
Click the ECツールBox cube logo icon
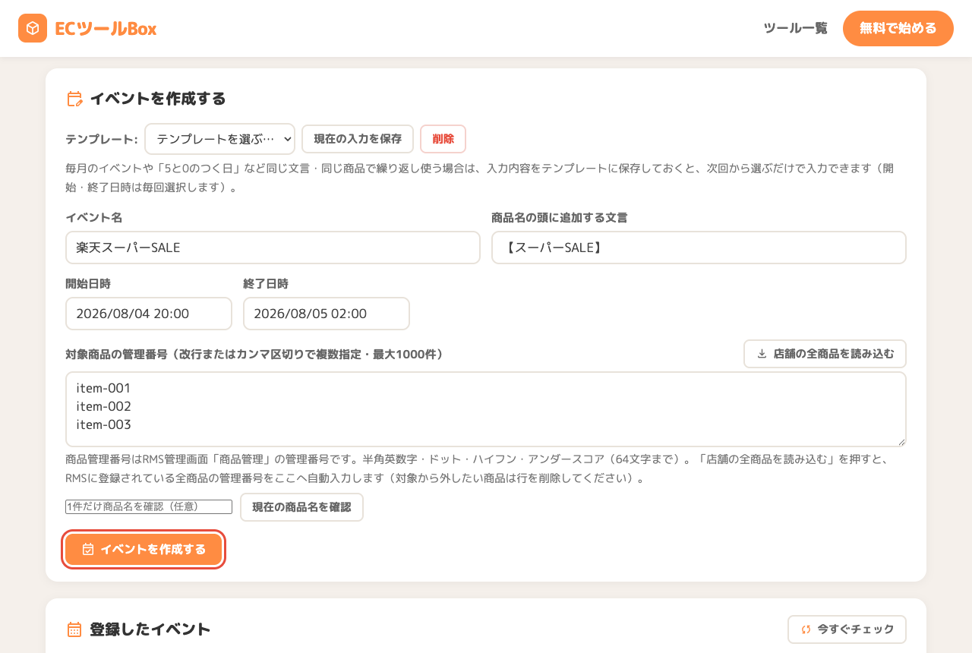[x=33, y=28]
